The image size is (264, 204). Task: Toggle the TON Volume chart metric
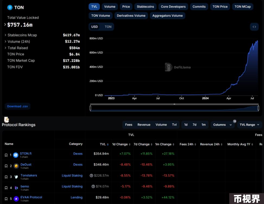click(x=101, y=16)
